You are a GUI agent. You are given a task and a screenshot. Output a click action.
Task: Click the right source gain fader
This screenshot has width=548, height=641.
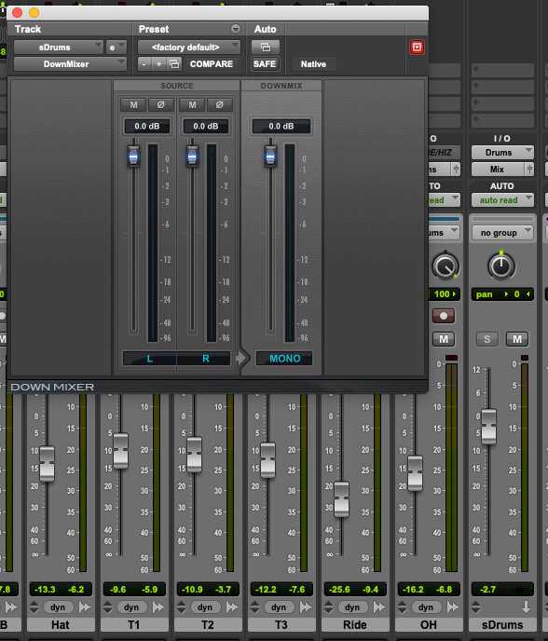[x=192, y=157]
